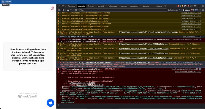Open the Security tab

pos(146,6)
